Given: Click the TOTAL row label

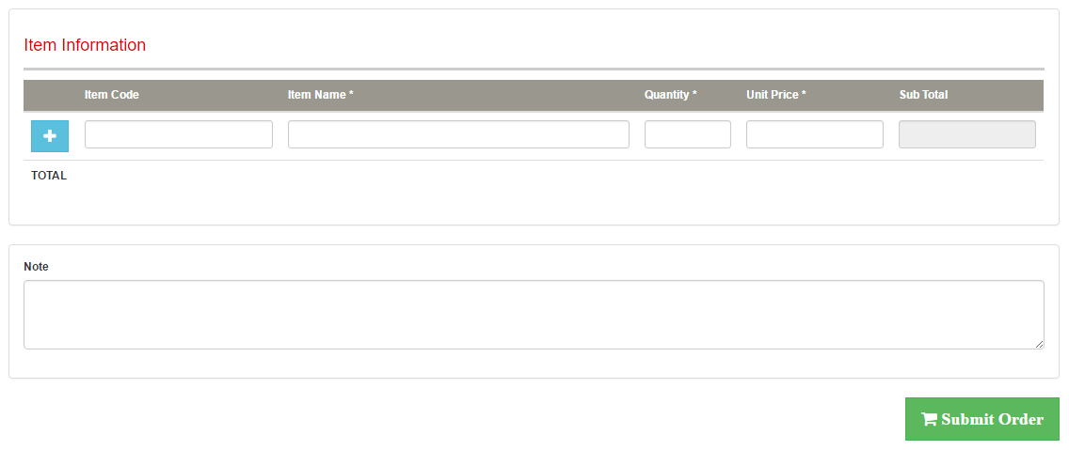Looking at the screenshot, I should click(x=49, y=176).
